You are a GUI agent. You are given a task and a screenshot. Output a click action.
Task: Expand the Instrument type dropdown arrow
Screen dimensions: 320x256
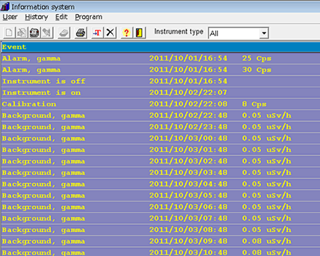coord(264,33)
